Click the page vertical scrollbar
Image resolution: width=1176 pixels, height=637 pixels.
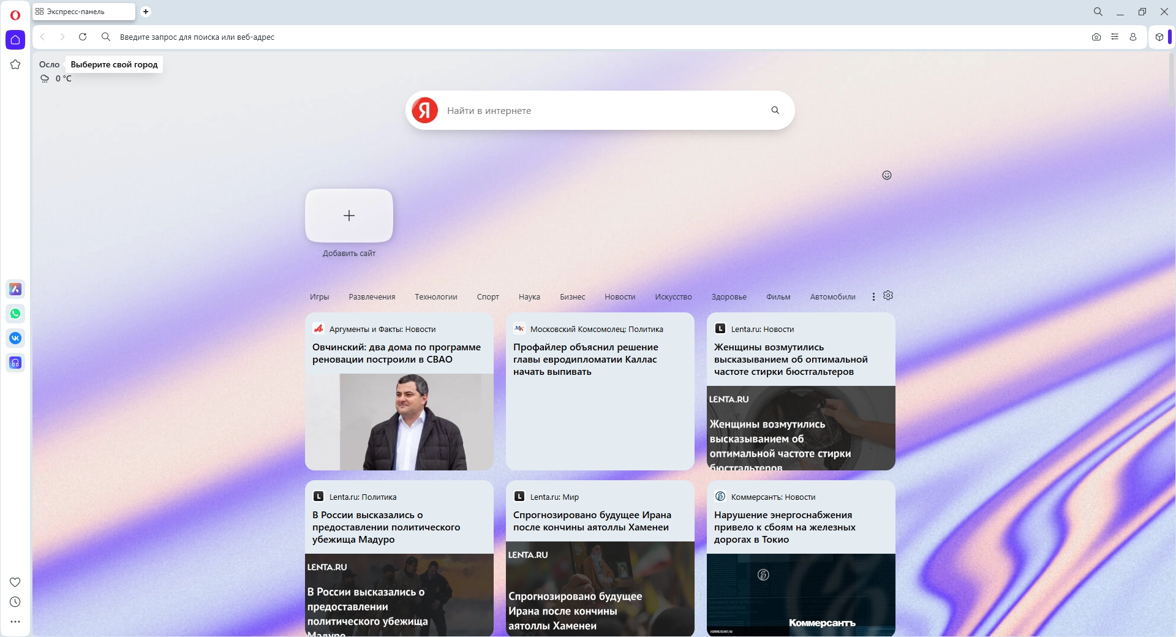(1171, 80)
